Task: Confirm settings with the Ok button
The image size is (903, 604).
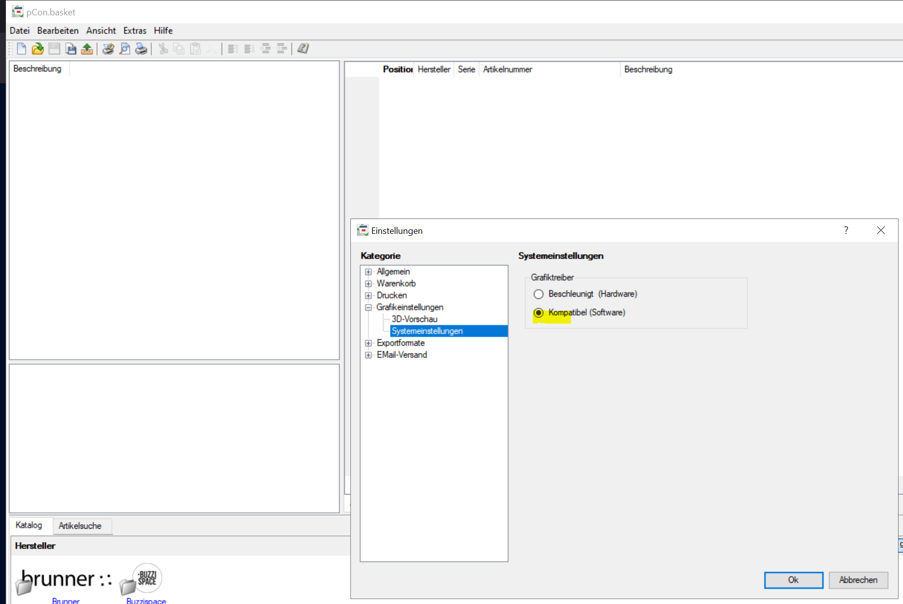Action: (793, 580)
